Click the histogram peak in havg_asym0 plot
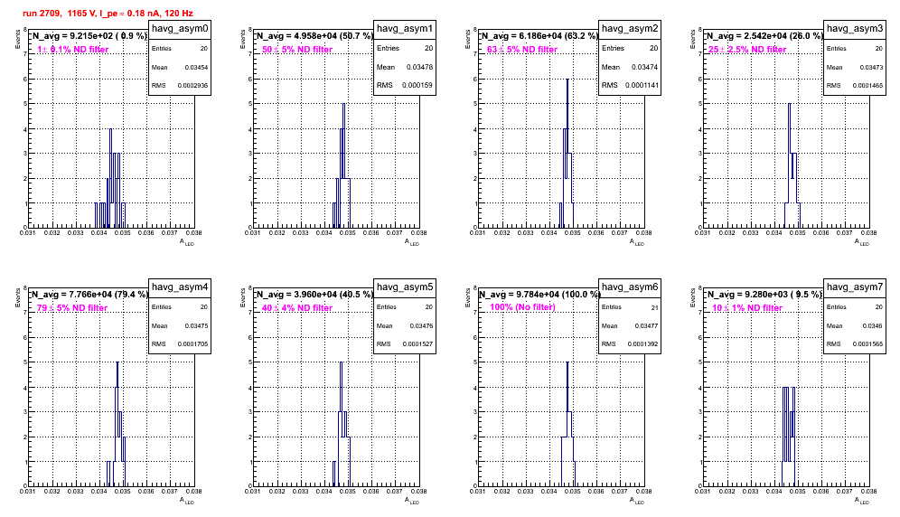The height and width of the screenshot is (517, 900). pyautogui.click(x=111, y=129)
